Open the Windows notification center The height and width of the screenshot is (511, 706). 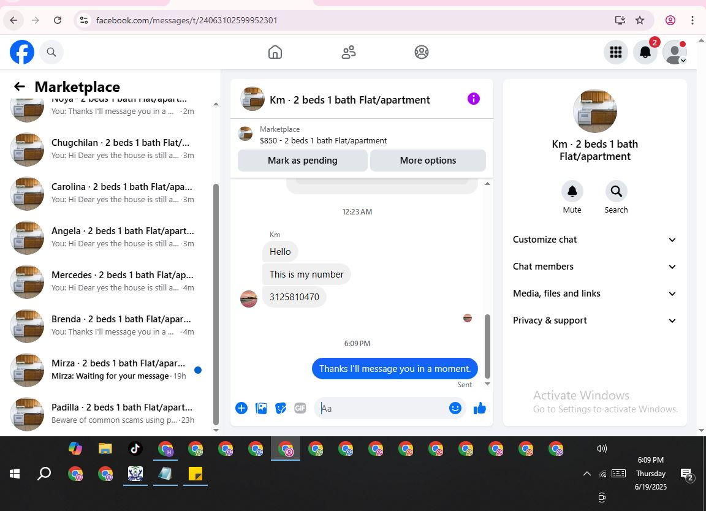tap(687, 474)
